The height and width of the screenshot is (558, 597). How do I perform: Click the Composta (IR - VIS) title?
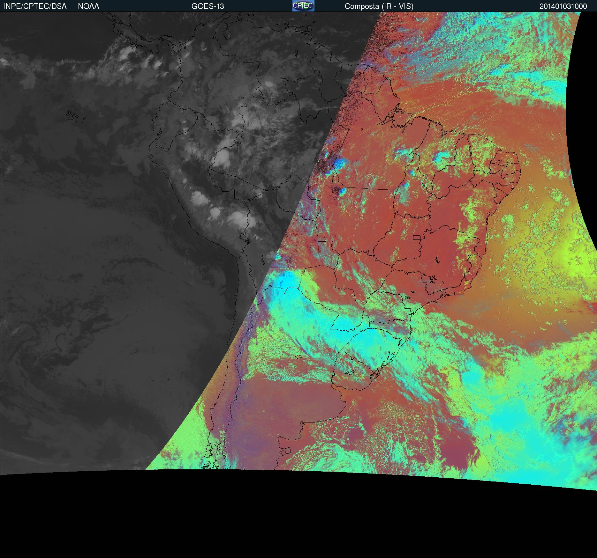pos(379,6)
